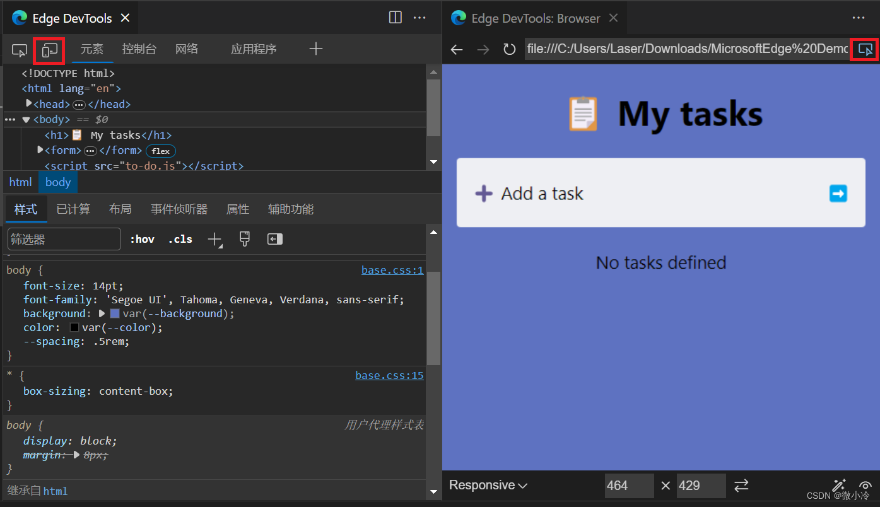The image size is (880, 507).
Task: Open base.css:1 stylesheet link
Action: [x=392, y=270]
